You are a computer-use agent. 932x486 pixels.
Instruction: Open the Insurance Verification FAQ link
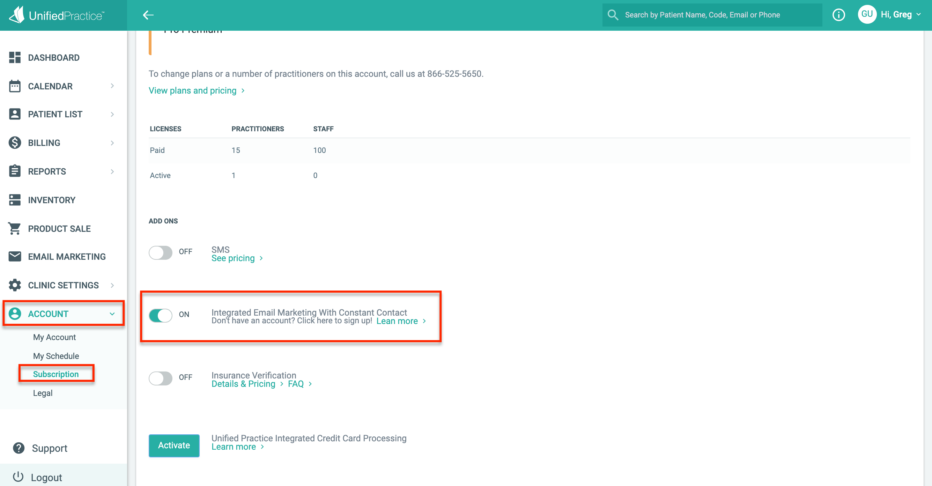(x=296, y=384)
